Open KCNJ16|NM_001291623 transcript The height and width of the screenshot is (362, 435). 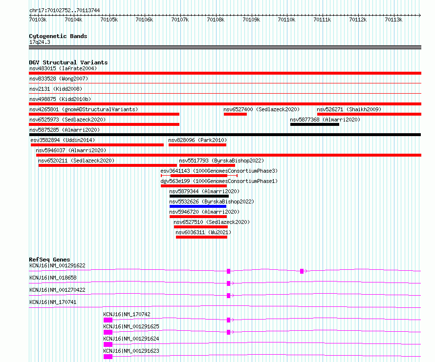tap(131, 351)
